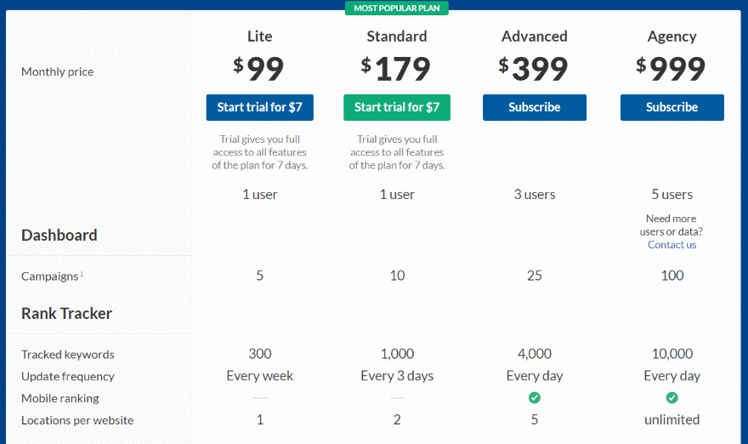
Task: Click the Agency plan title
Action: pyautogui.click(x=671, y=37)
